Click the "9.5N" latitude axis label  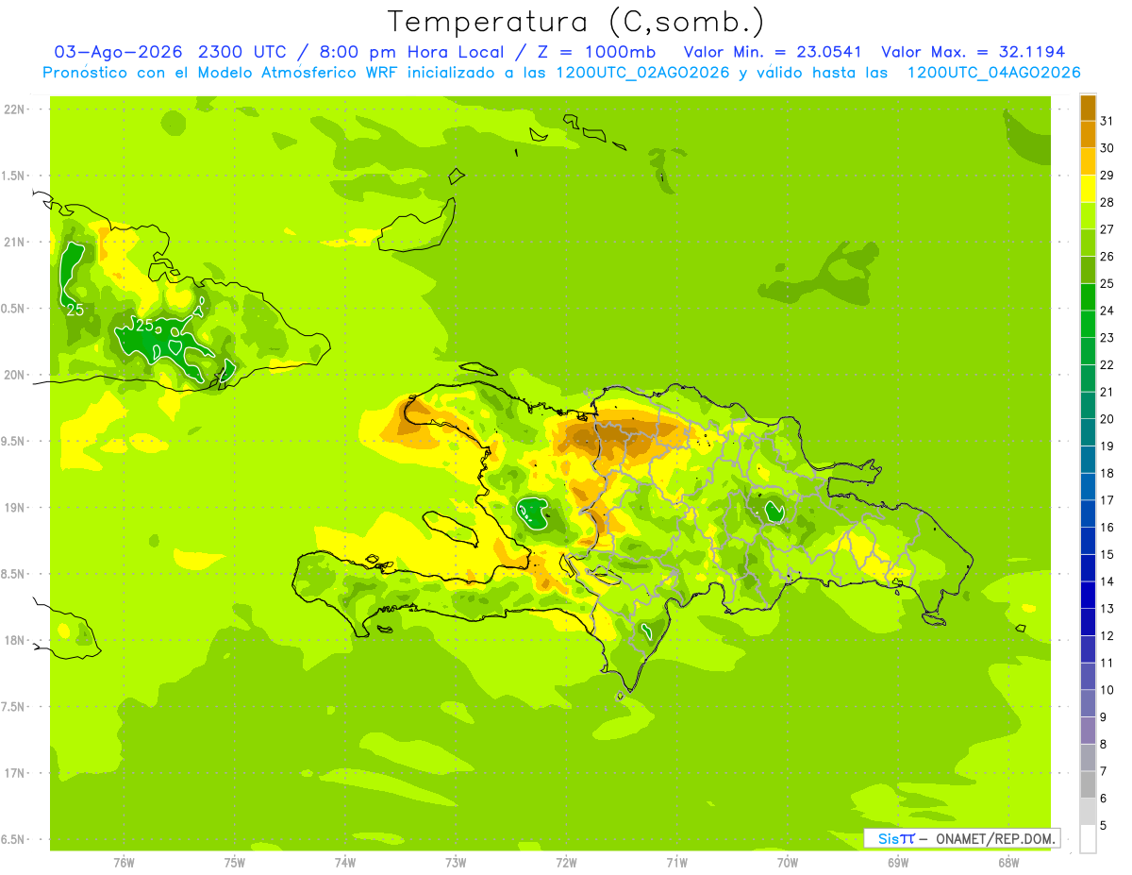click(x=14, y=442)
